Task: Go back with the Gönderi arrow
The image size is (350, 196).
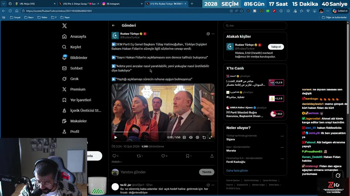Action: click(x=113, y=25)
